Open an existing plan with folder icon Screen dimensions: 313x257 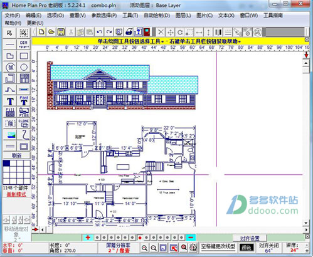click(x=51, y=32)
